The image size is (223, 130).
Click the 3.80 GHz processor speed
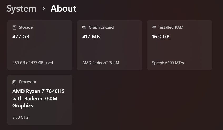(20, 117)
